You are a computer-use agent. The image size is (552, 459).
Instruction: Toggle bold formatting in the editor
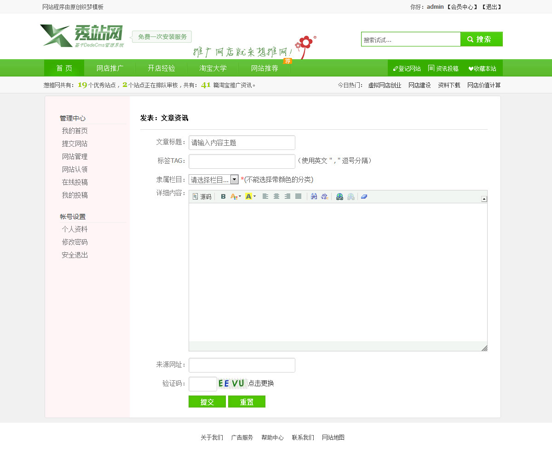pyautogui.click(x=223, y=196)
